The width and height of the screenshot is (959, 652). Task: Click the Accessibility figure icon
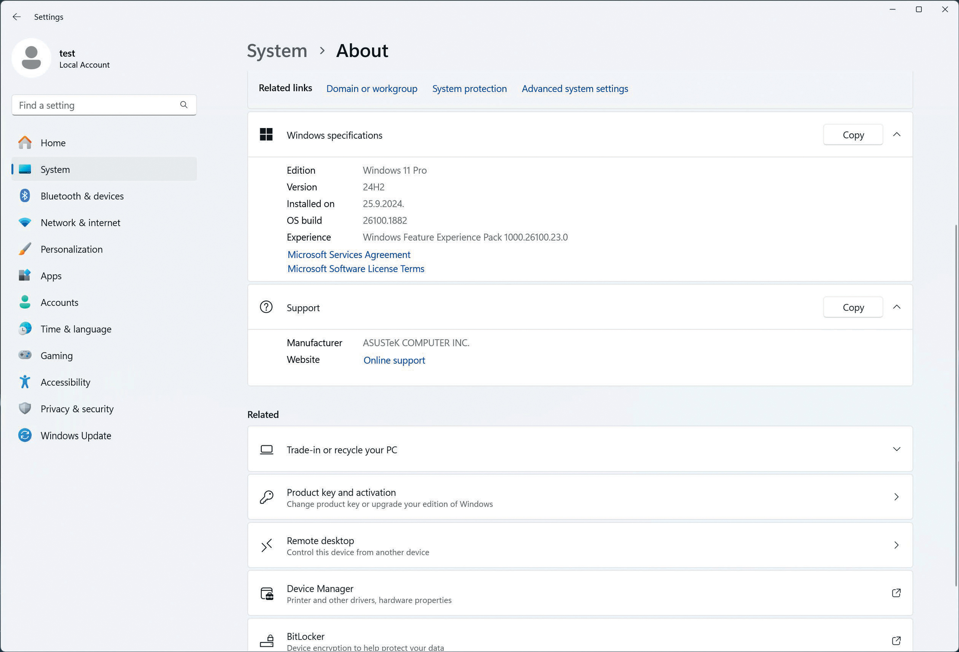pyautogui.click(x=25, y=382)
